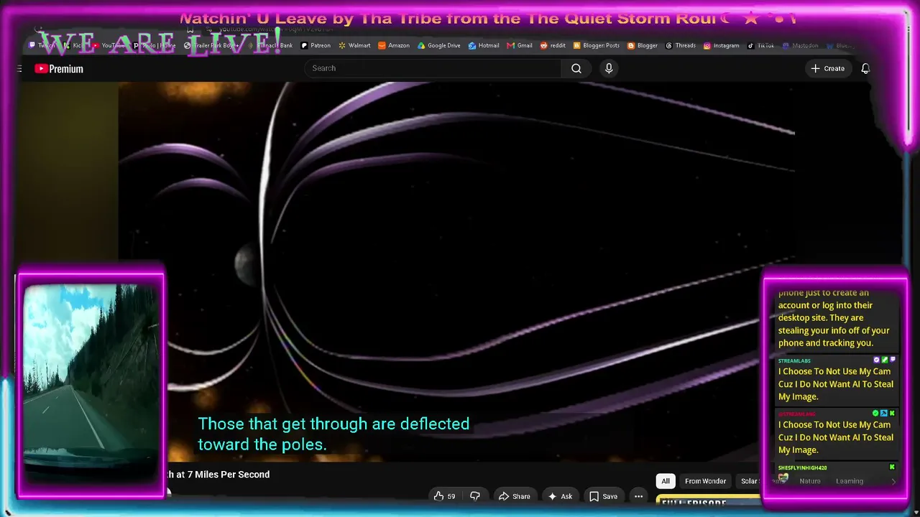Open the Mastodon bookmark
920x517 pixels.
pyautogui.click(x=800, y=45)
